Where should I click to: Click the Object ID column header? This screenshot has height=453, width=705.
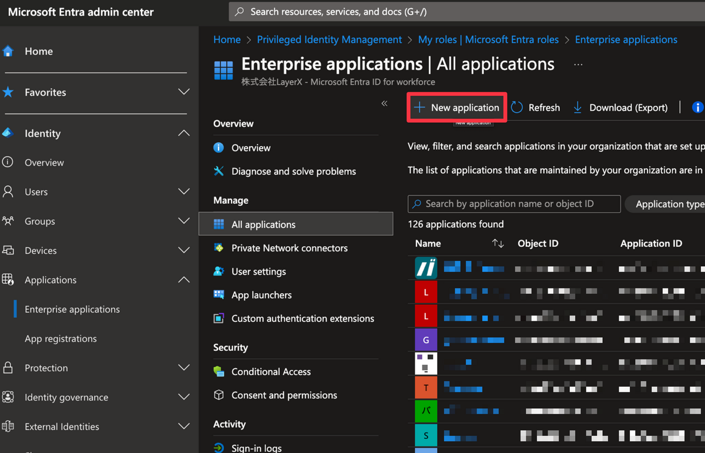538,243
